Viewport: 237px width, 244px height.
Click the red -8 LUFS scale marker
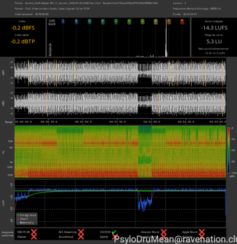[182, 22]
